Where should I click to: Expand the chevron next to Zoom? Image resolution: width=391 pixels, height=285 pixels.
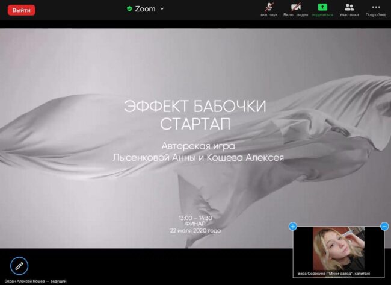point(162,9)
